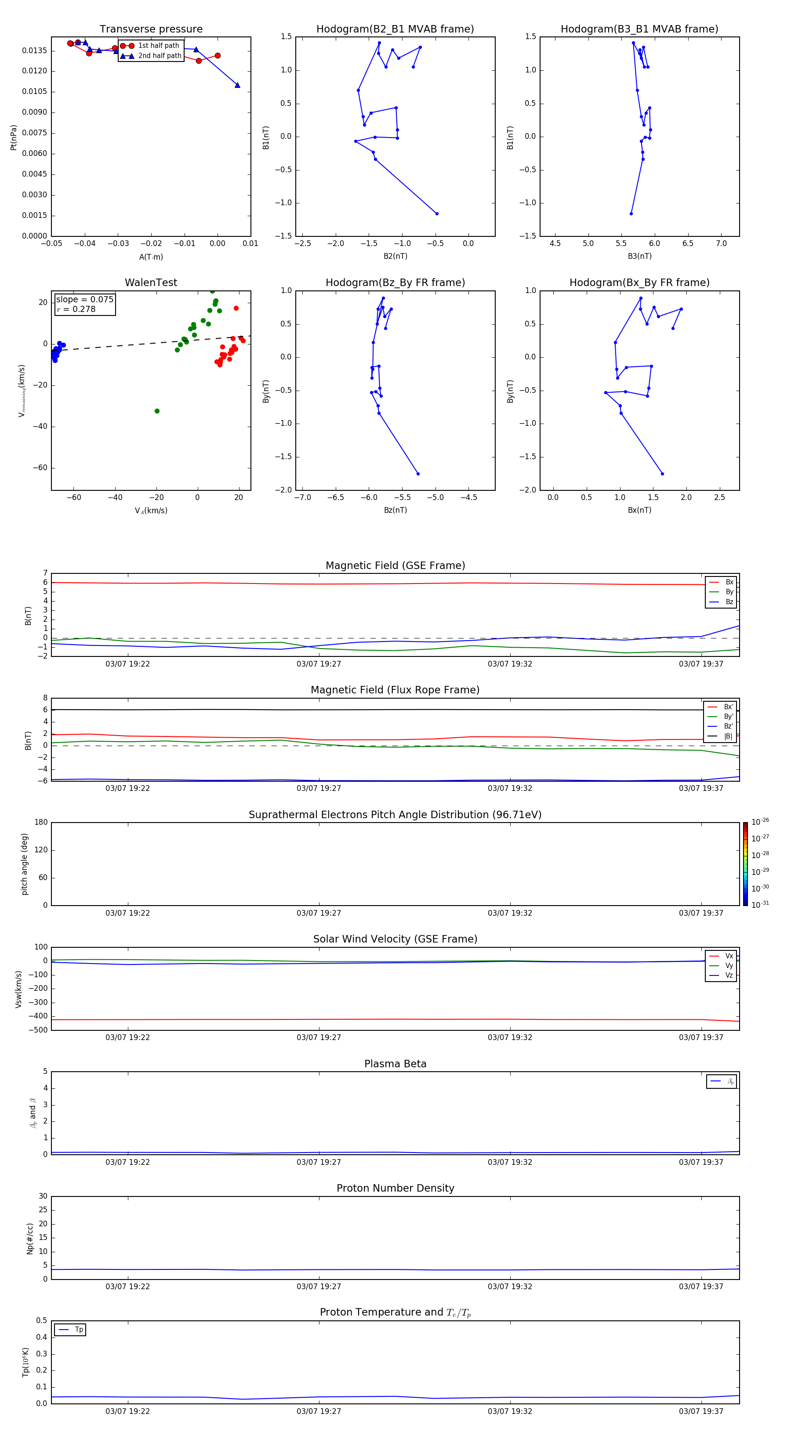This screenshot has height=1450, width=791.
Task: Select the "Hodogram(B3_B1 MVAB frame)" title
Action: (x=639, y=29)
